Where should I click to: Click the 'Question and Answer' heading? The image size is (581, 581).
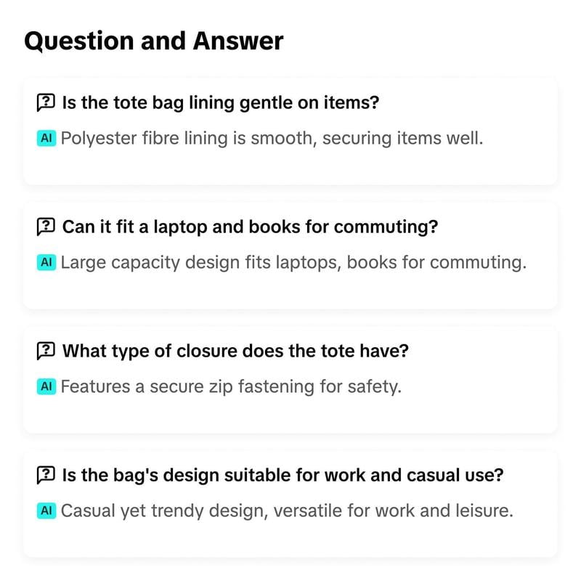153,41
